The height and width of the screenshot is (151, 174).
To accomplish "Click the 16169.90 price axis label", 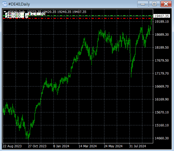I will (161, 99).
